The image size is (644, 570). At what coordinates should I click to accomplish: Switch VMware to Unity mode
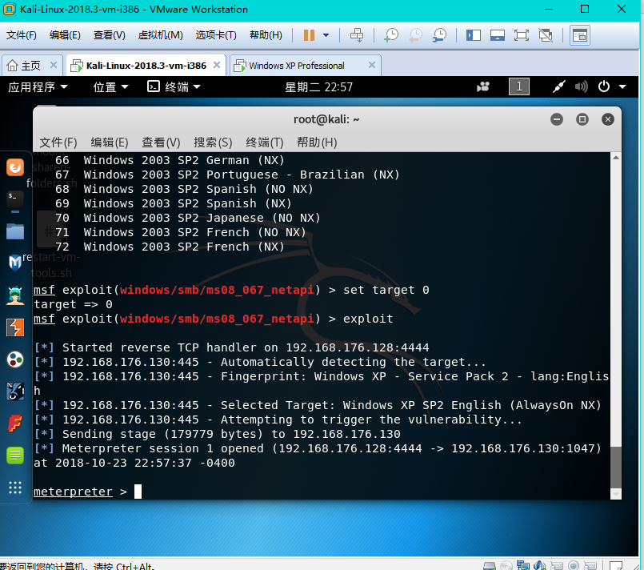click(546, 35)
